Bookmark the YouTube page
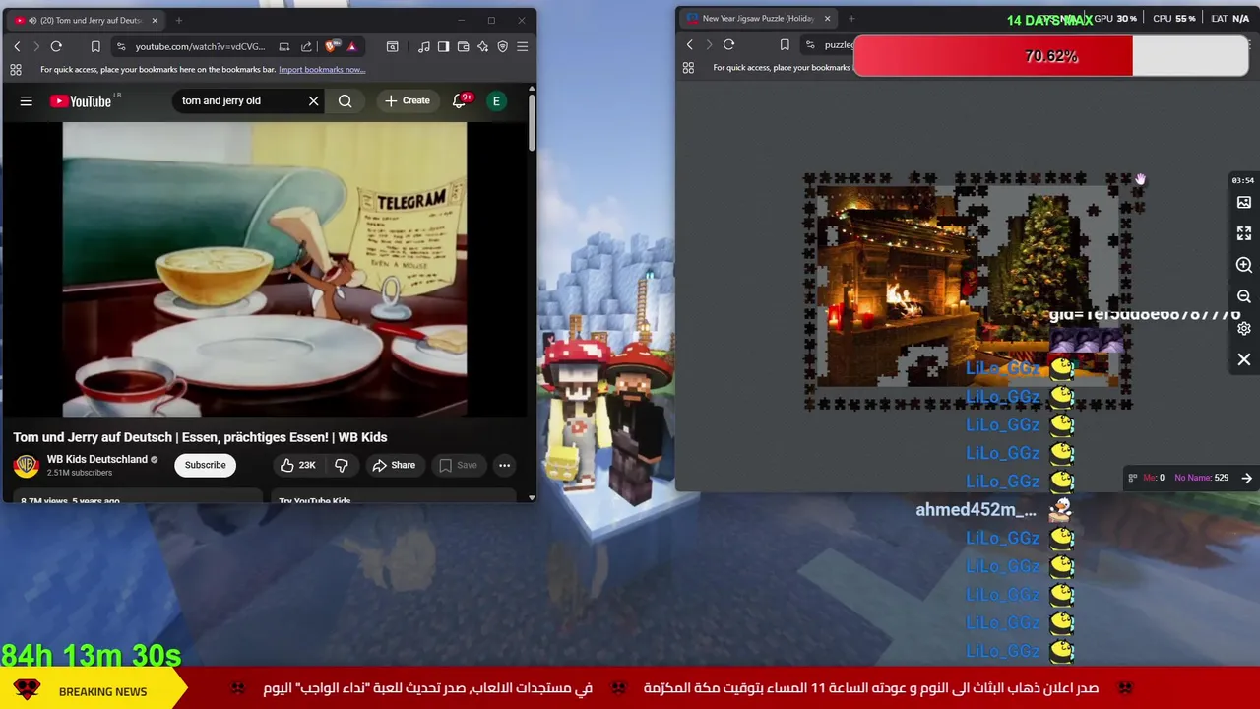The image size is (1260, 709). click(95, 46)
